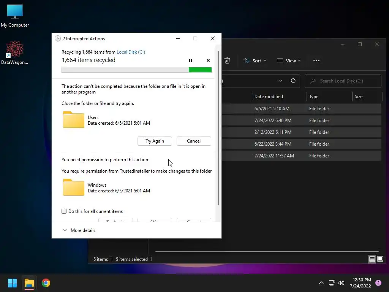Select row dated 6/5/2021 5:10 AM

(301, 109)
